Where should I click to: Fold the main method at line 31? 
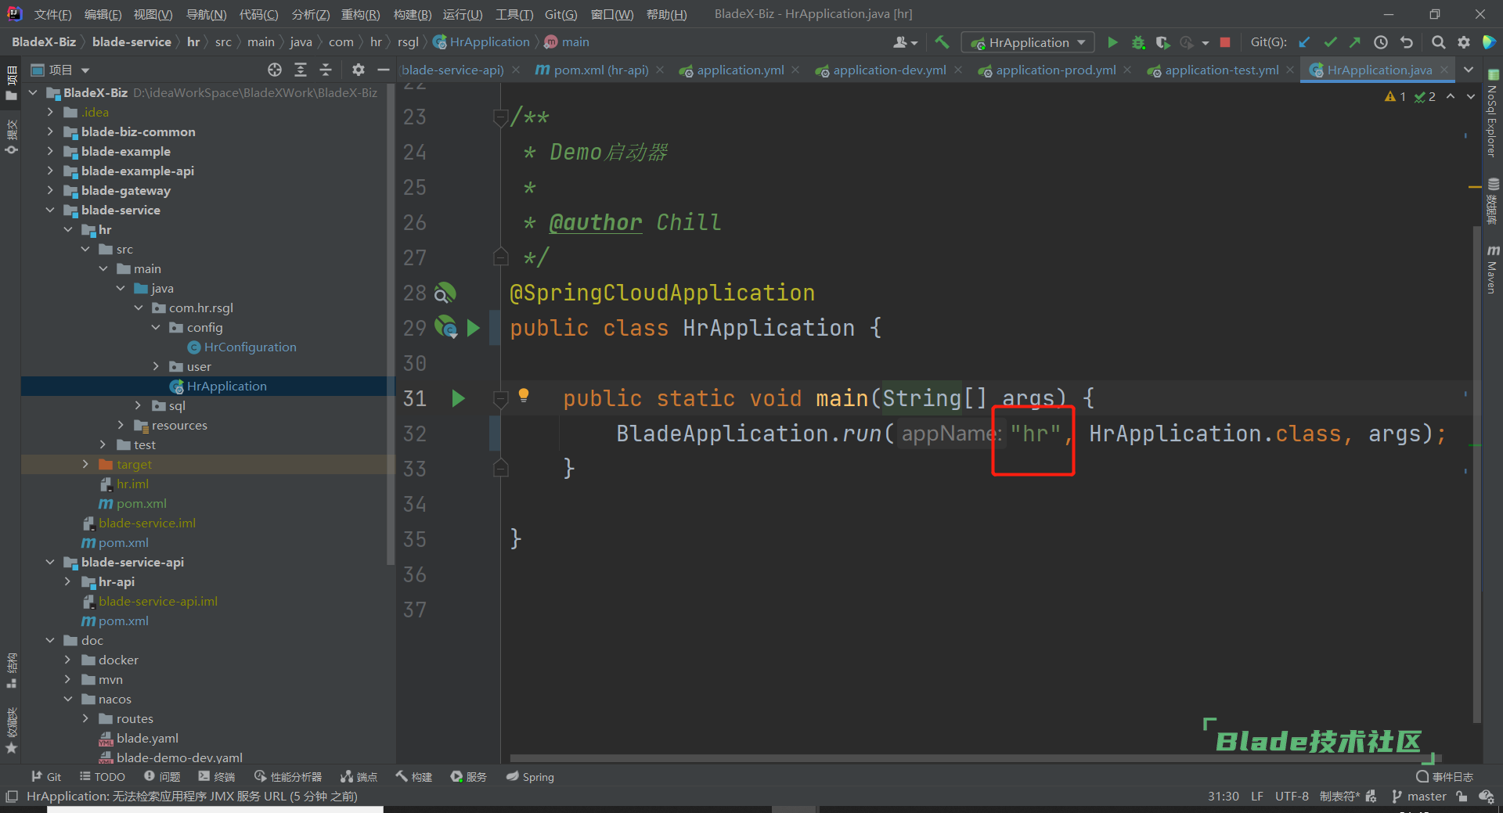501,399
